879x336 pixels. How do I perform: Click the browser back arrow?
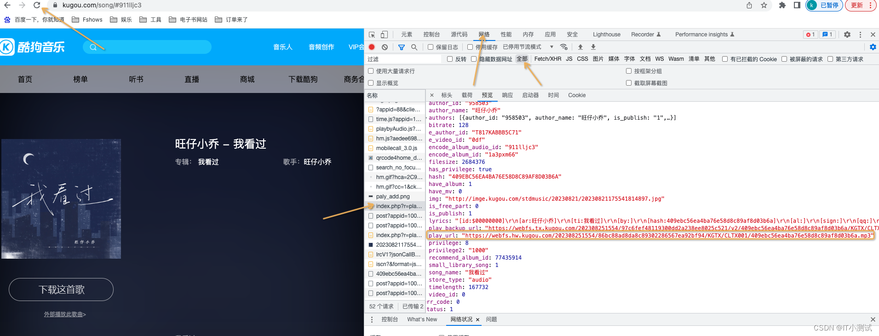[7, 5]
